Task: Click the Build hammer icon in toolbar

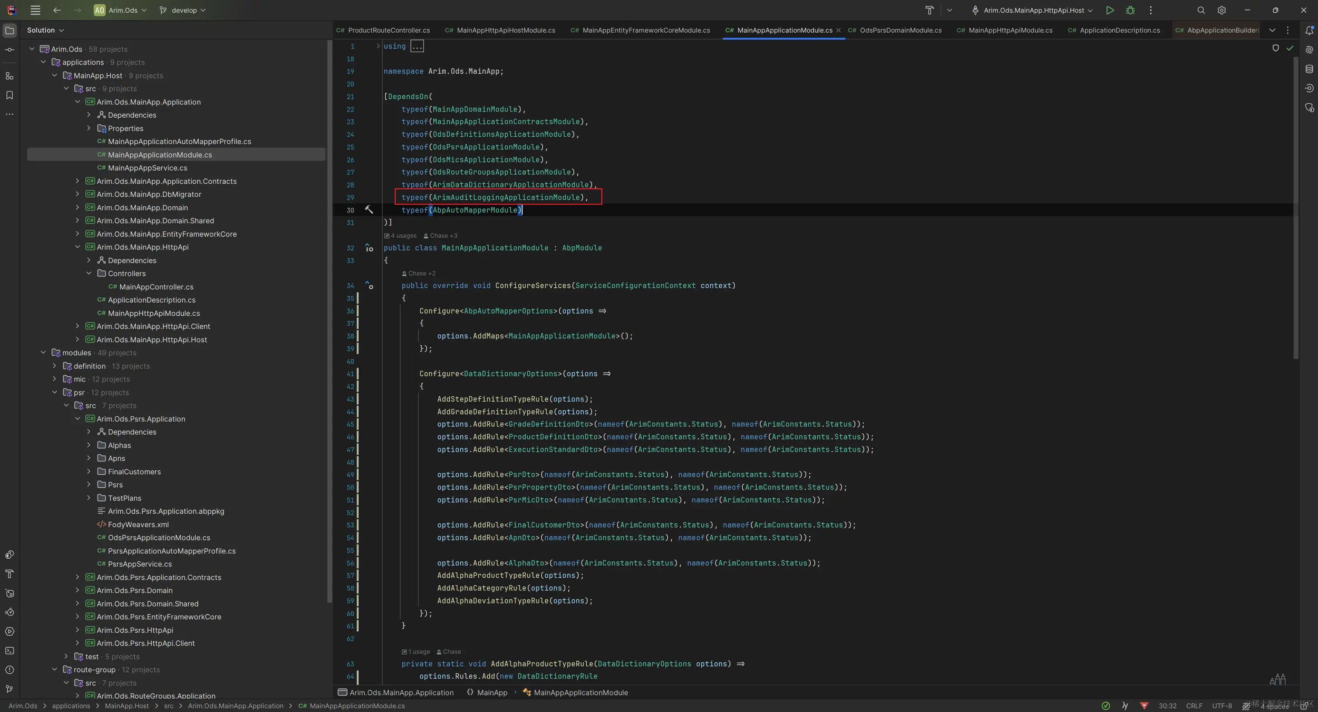Action: 929,10
